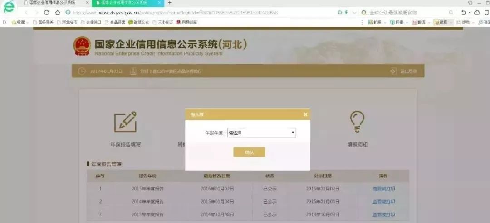This screenshot has width=490, height=223.
Task: Click the 年度报告填写 label
Action: pos(126,145)
